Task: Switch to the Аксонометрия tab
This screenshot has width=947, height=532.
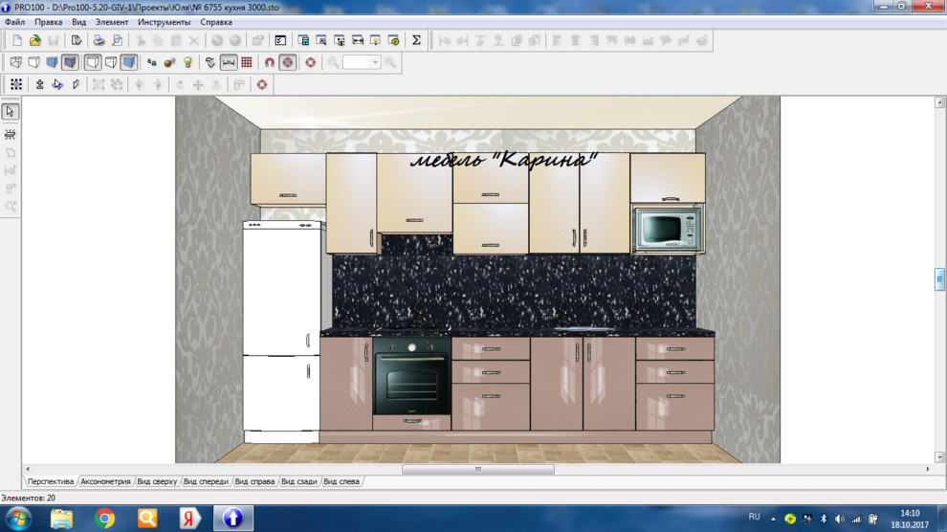Action: point(105,481)
